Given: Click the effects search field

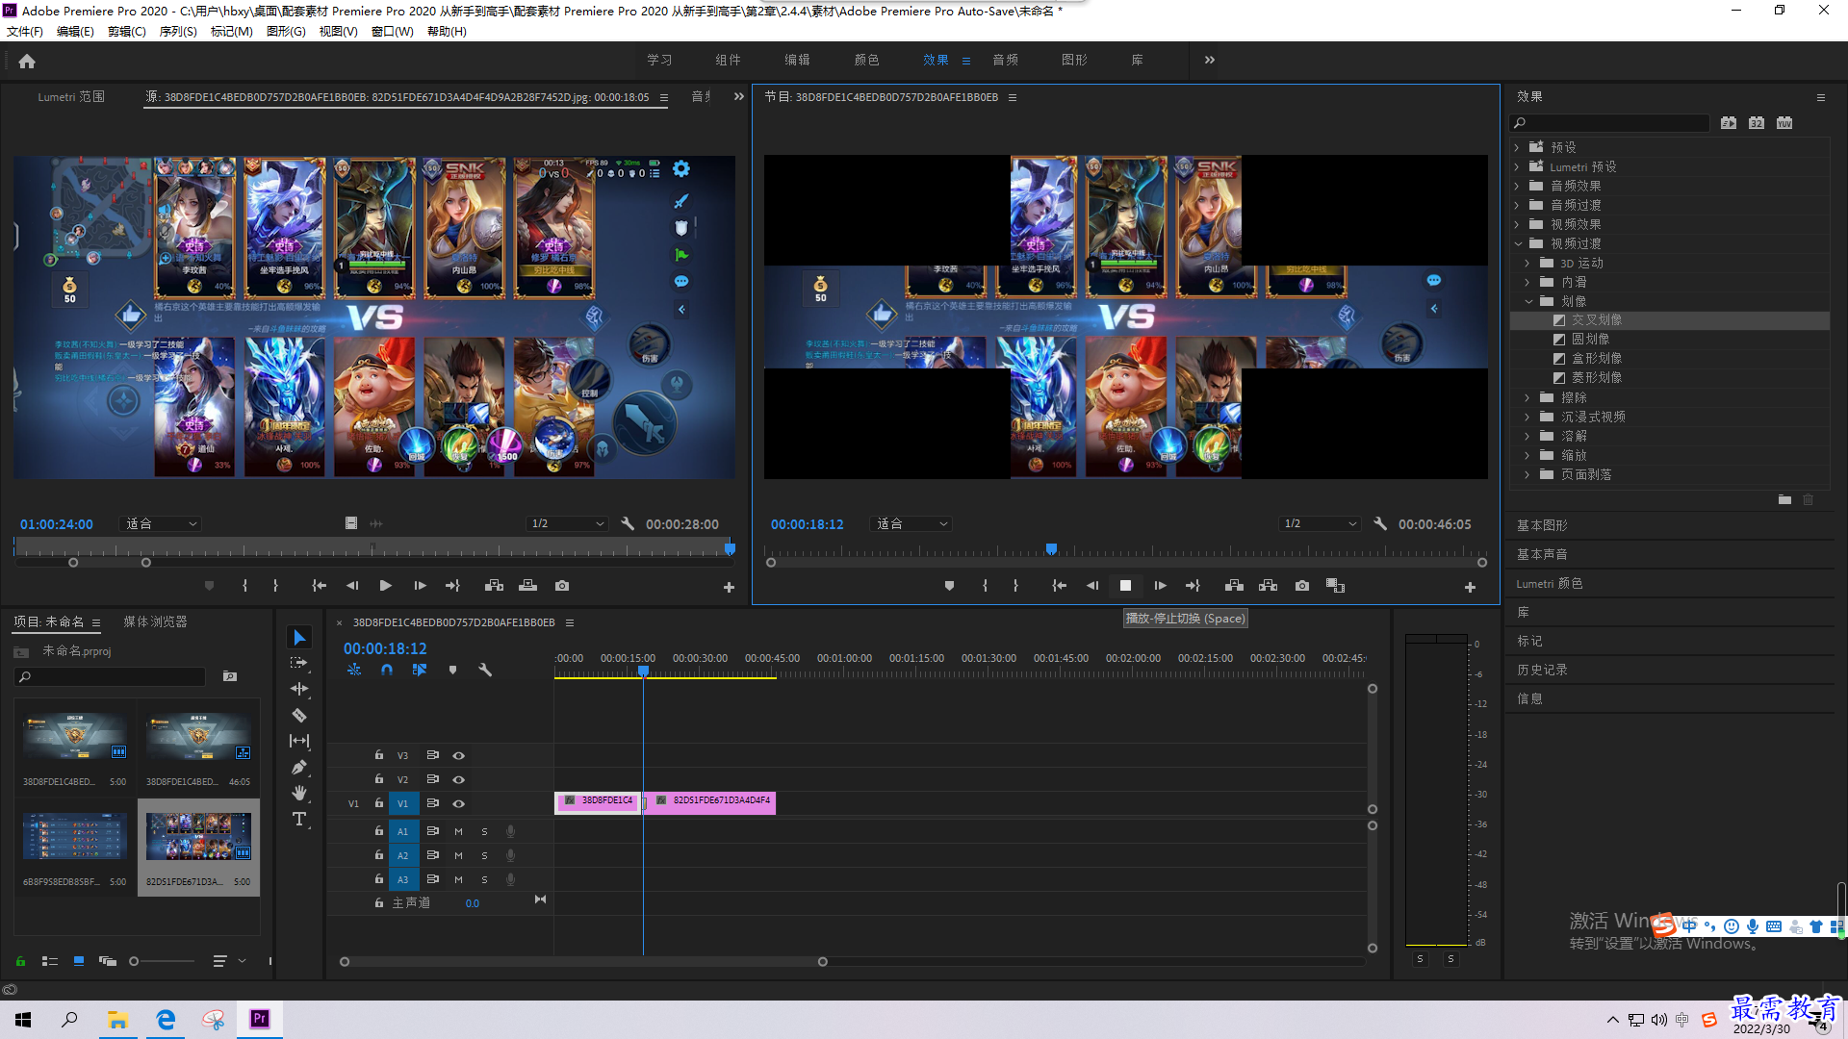Looking at the screenshot, I should 1609,122.
